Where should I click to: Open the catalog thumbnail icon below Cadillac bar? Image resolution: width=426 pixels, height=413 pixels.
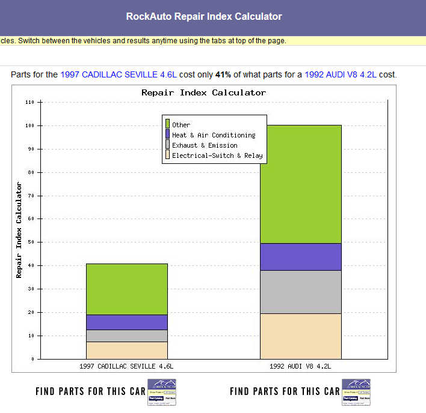coord(162,392)
